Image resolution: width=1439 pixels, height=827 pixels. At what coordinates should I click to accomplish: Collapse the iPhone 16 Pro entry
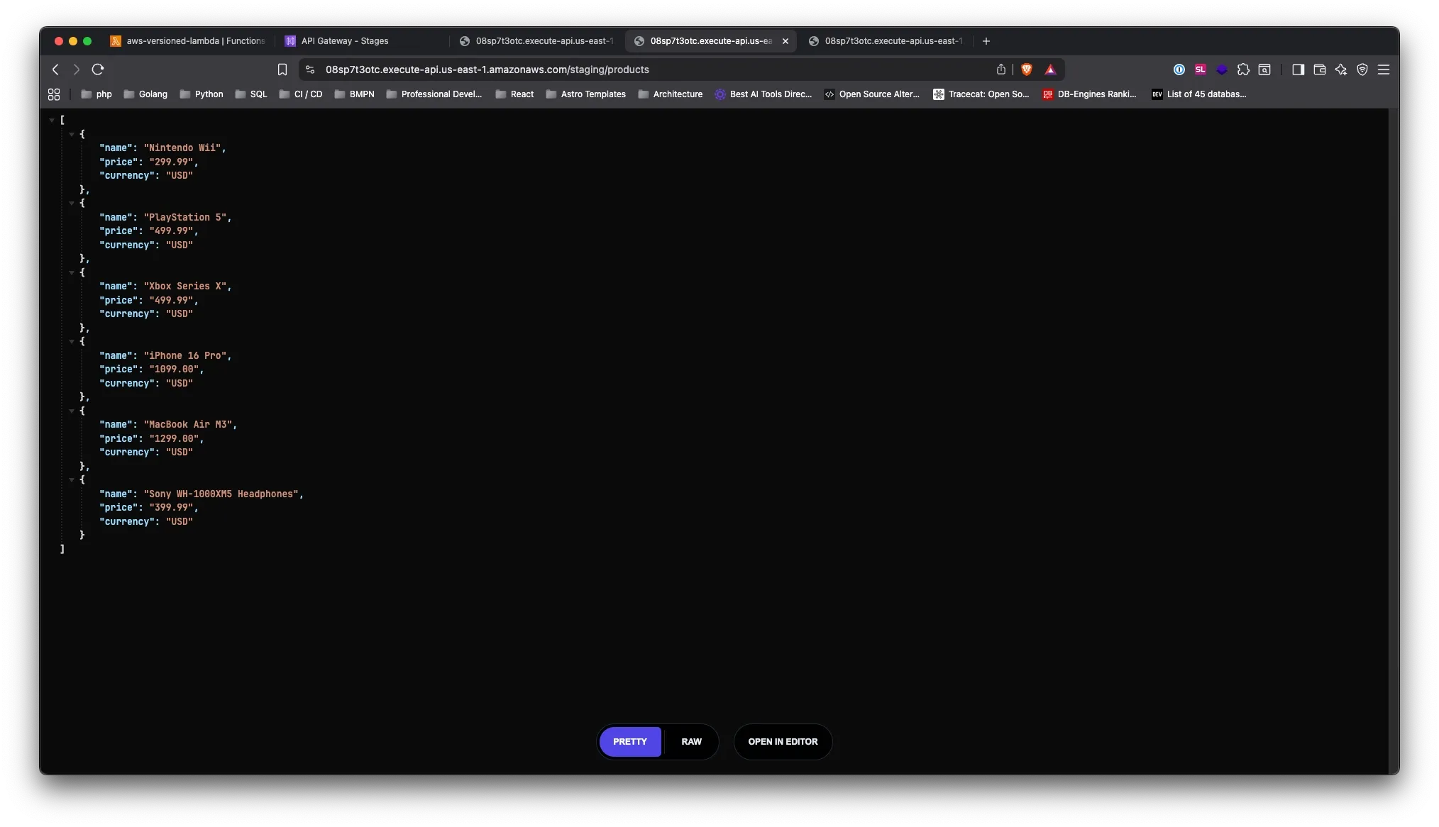71,342
